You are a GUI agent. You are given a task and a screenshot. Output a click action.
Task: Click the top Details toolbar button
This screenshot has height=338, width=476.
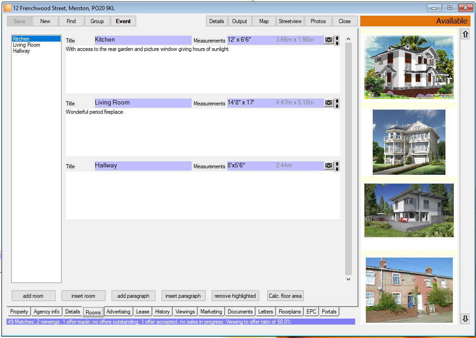point(217,21)
